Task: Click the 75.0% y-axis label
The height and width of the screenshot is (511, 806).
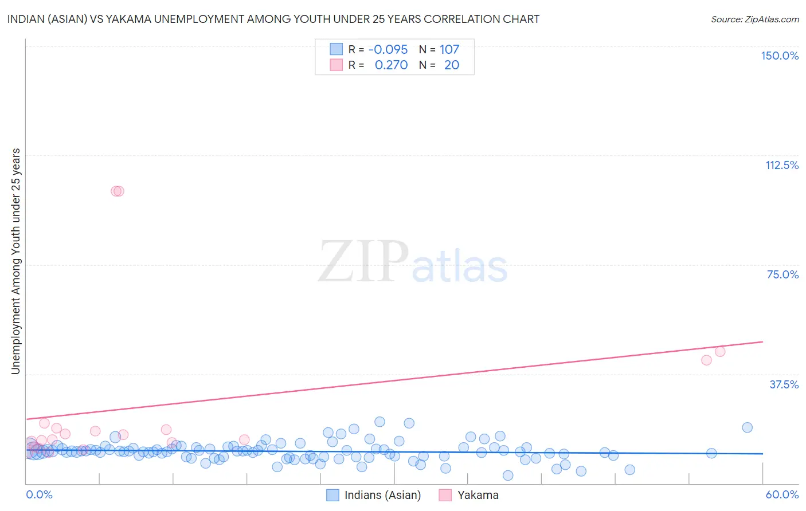Action: [783, 274]
